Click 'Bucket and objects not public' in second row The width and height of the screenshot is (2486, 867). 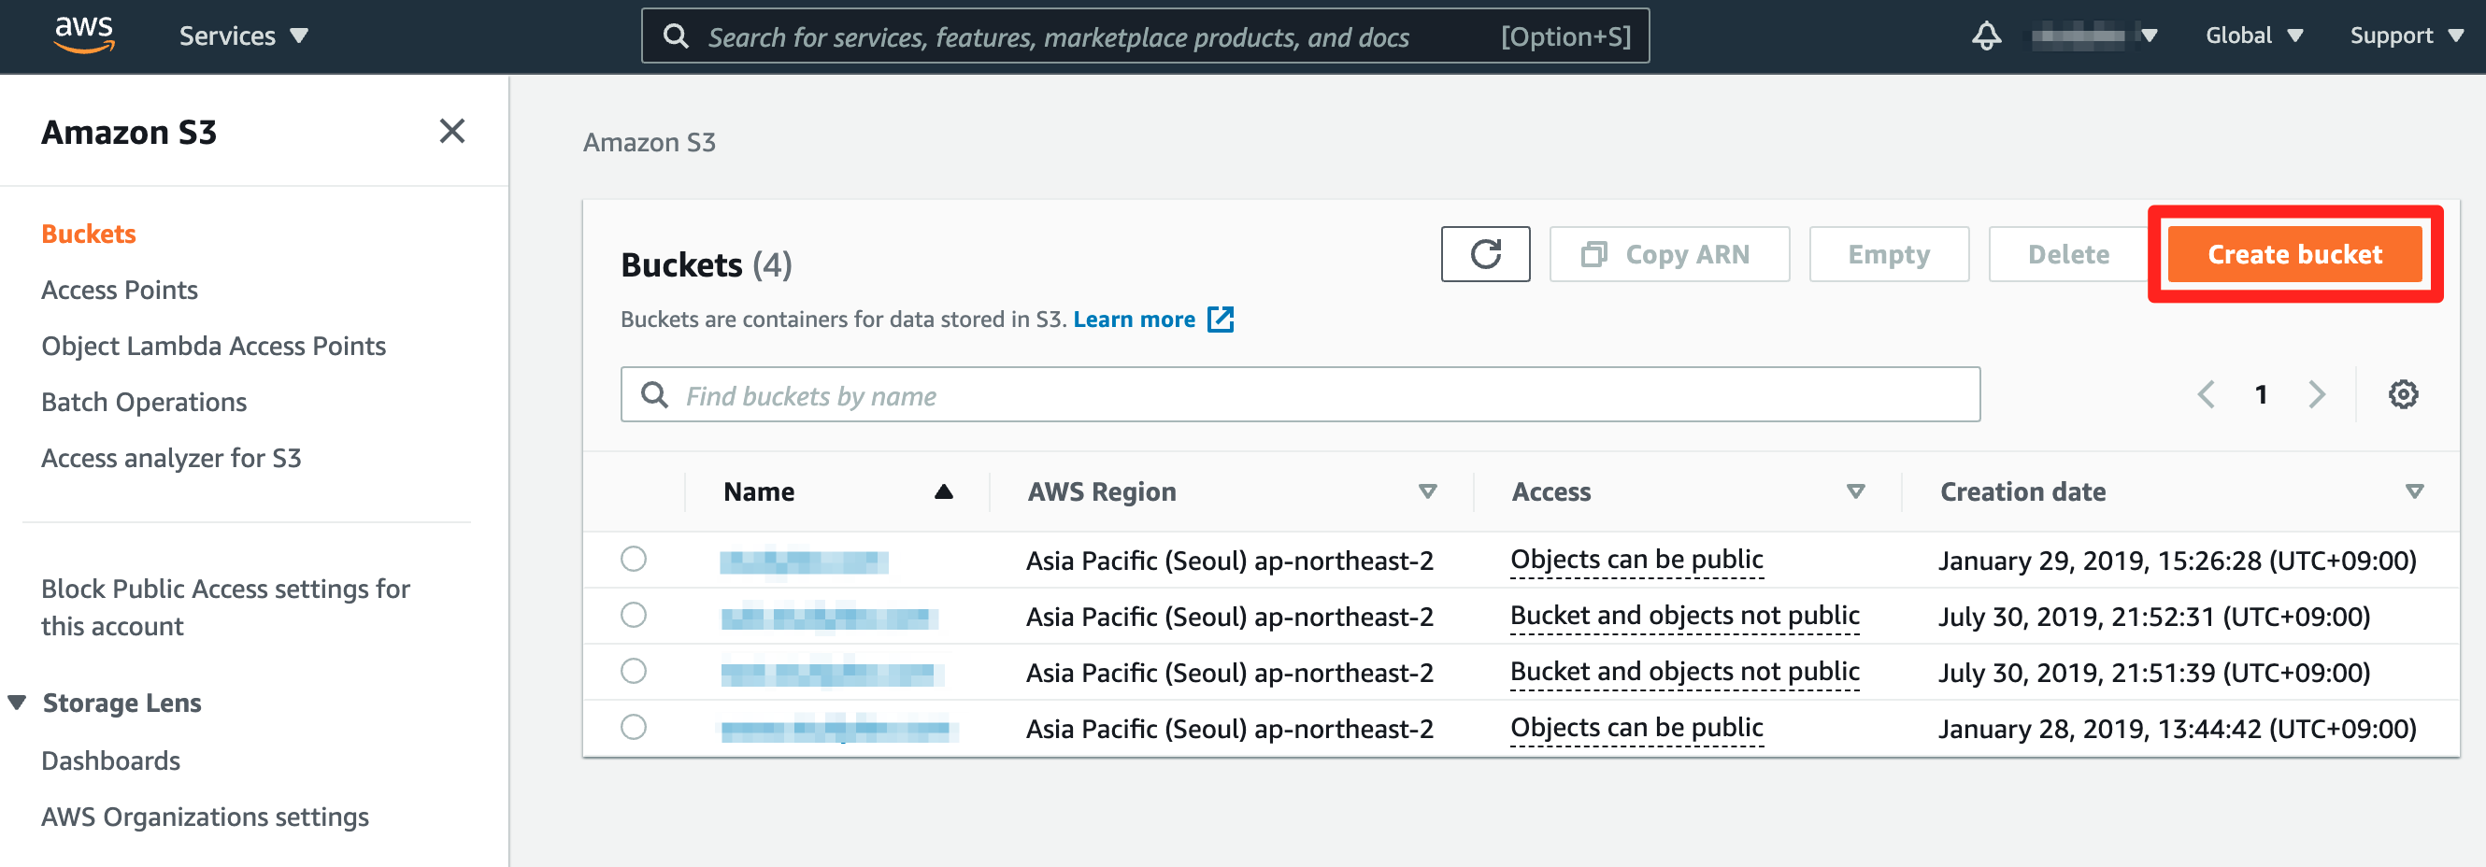[x=1685, y=617]
